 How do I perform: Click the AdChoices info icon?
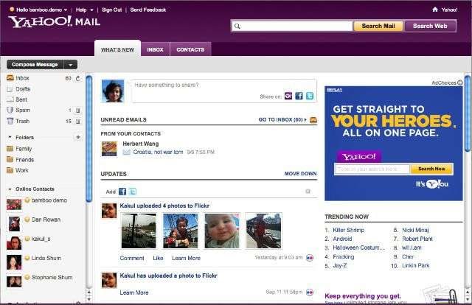(459, 83)
